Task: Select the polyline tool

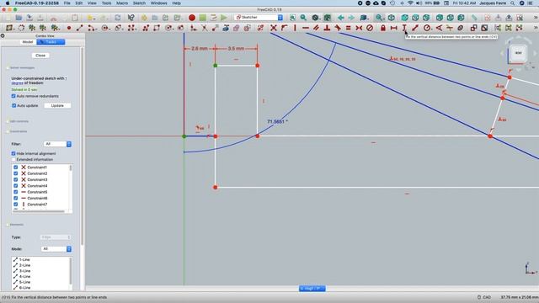Action: [x=146, y=28]
